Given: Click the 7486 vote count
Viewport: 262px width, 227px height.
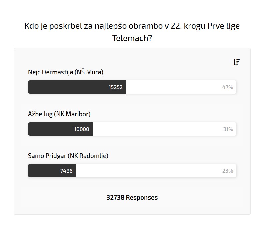Looking at the screenshot, I should 66,171.
